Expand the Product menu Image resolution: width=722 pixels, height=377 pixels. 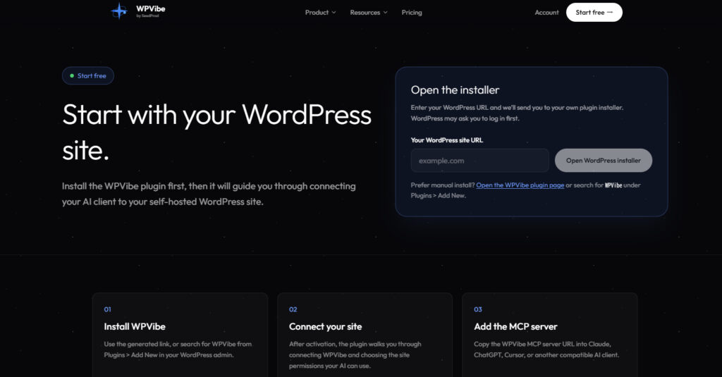coord(321,13)
